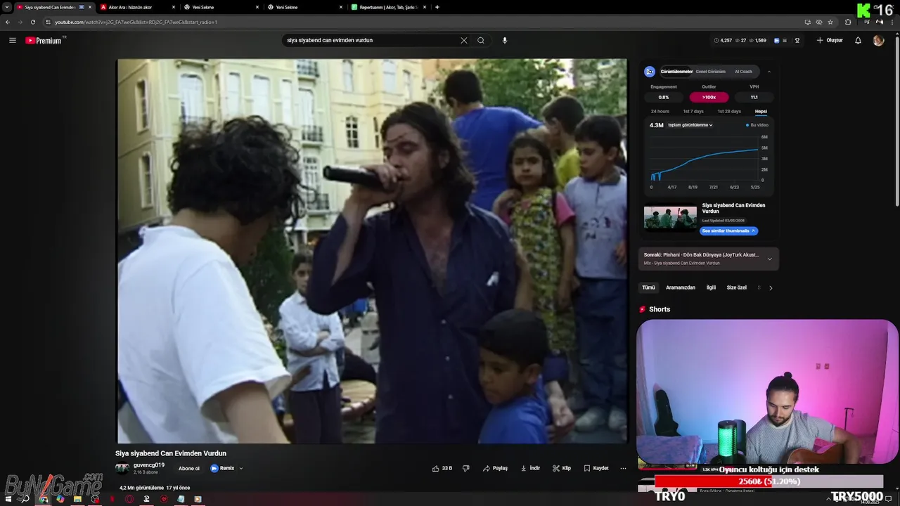Open a new browser tab with plus
Image resolution: width=900 pixels, height=506 pixels.
click(437, 7)
